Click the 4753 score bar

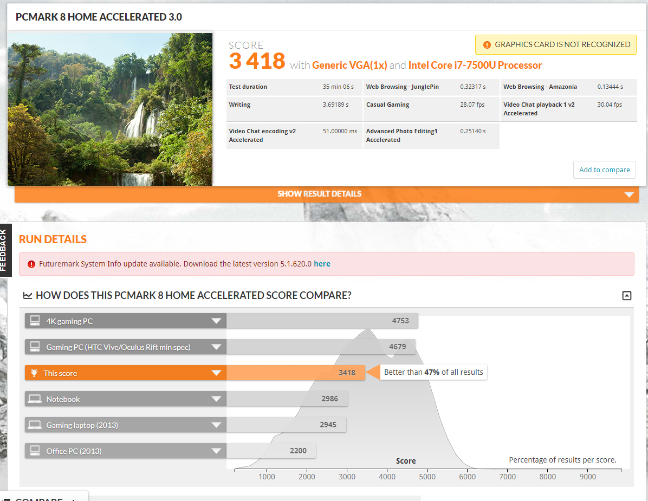click(x=322, y=321)
